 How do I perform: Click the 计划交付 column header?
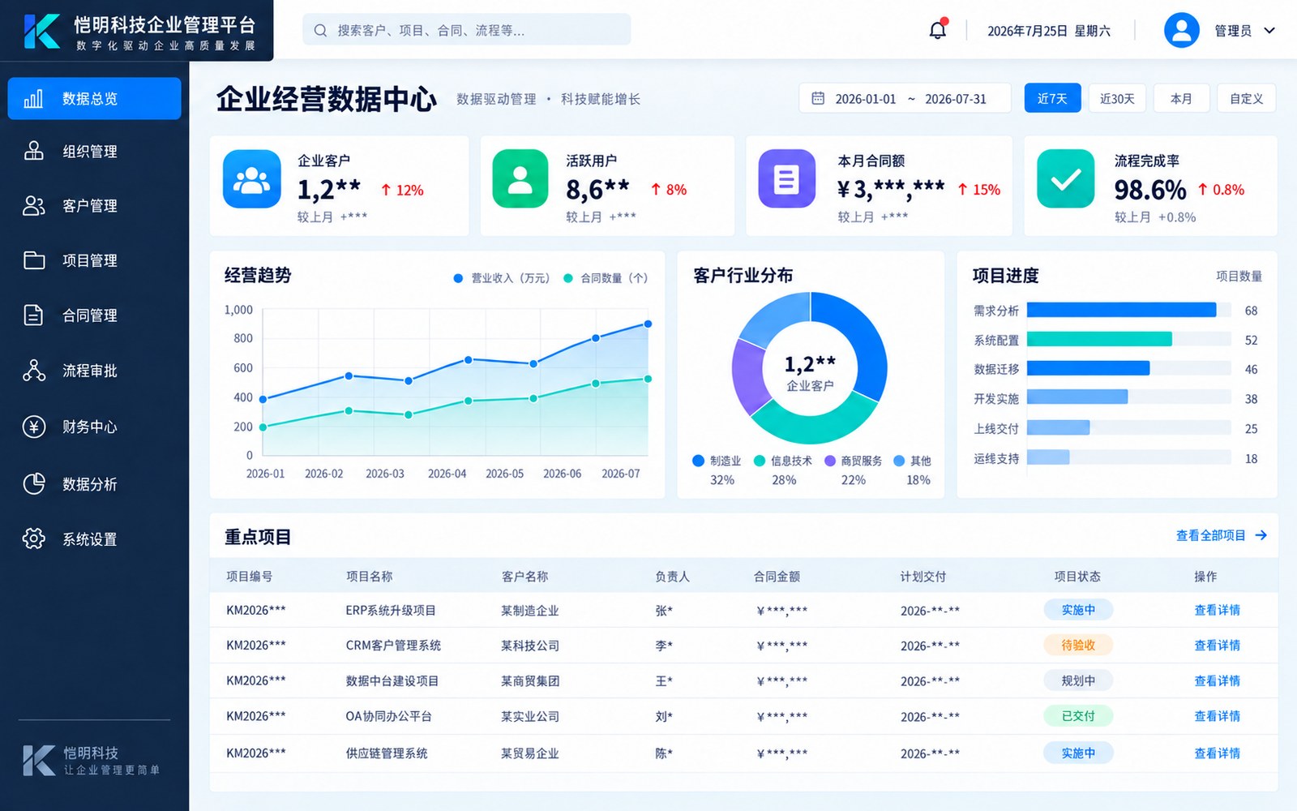pos(922,576)
